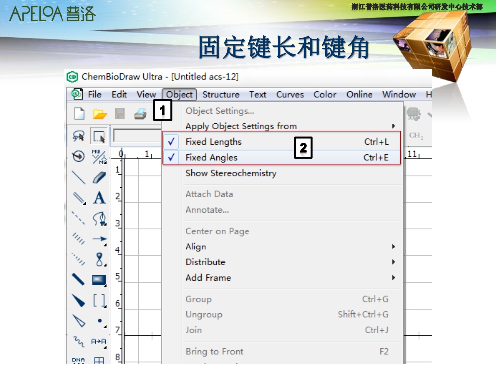Open the View menu
Screen dimensions: 496x372
point(146,94)
